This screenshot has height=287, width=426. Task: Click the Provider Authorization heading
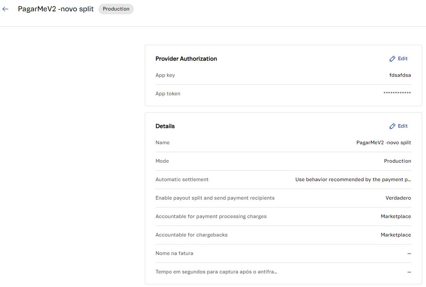[186, 59]
